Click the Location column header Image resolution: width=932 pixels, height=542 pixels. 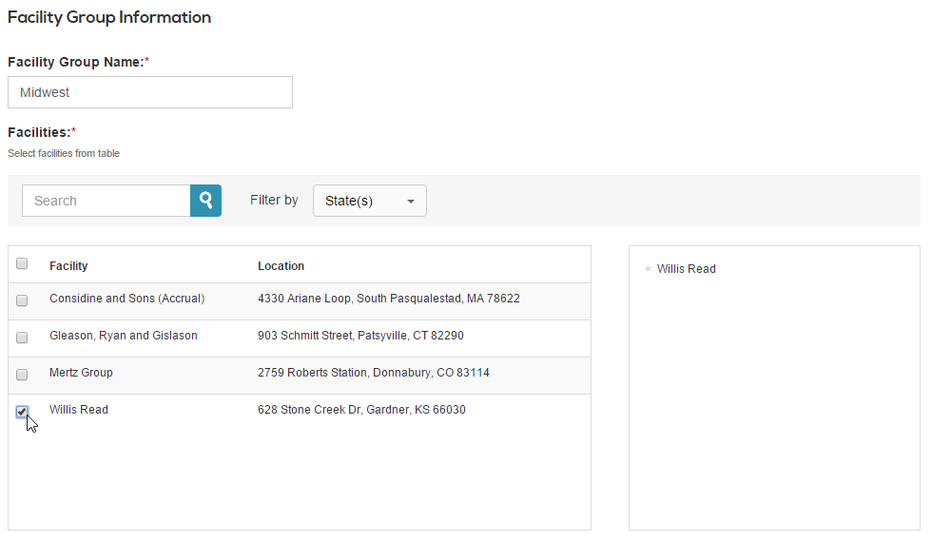[x=281, y=265]
